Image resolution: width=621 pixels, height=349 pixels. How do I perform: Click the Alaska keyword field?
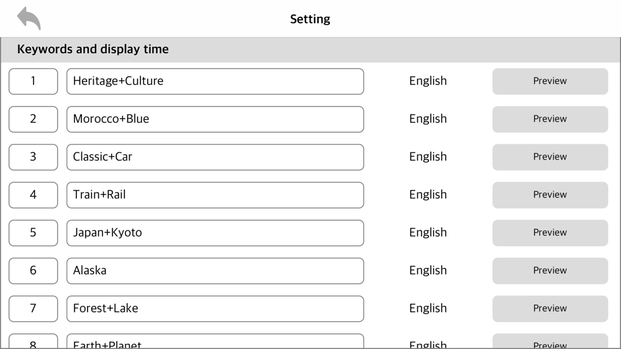point(215,270)
